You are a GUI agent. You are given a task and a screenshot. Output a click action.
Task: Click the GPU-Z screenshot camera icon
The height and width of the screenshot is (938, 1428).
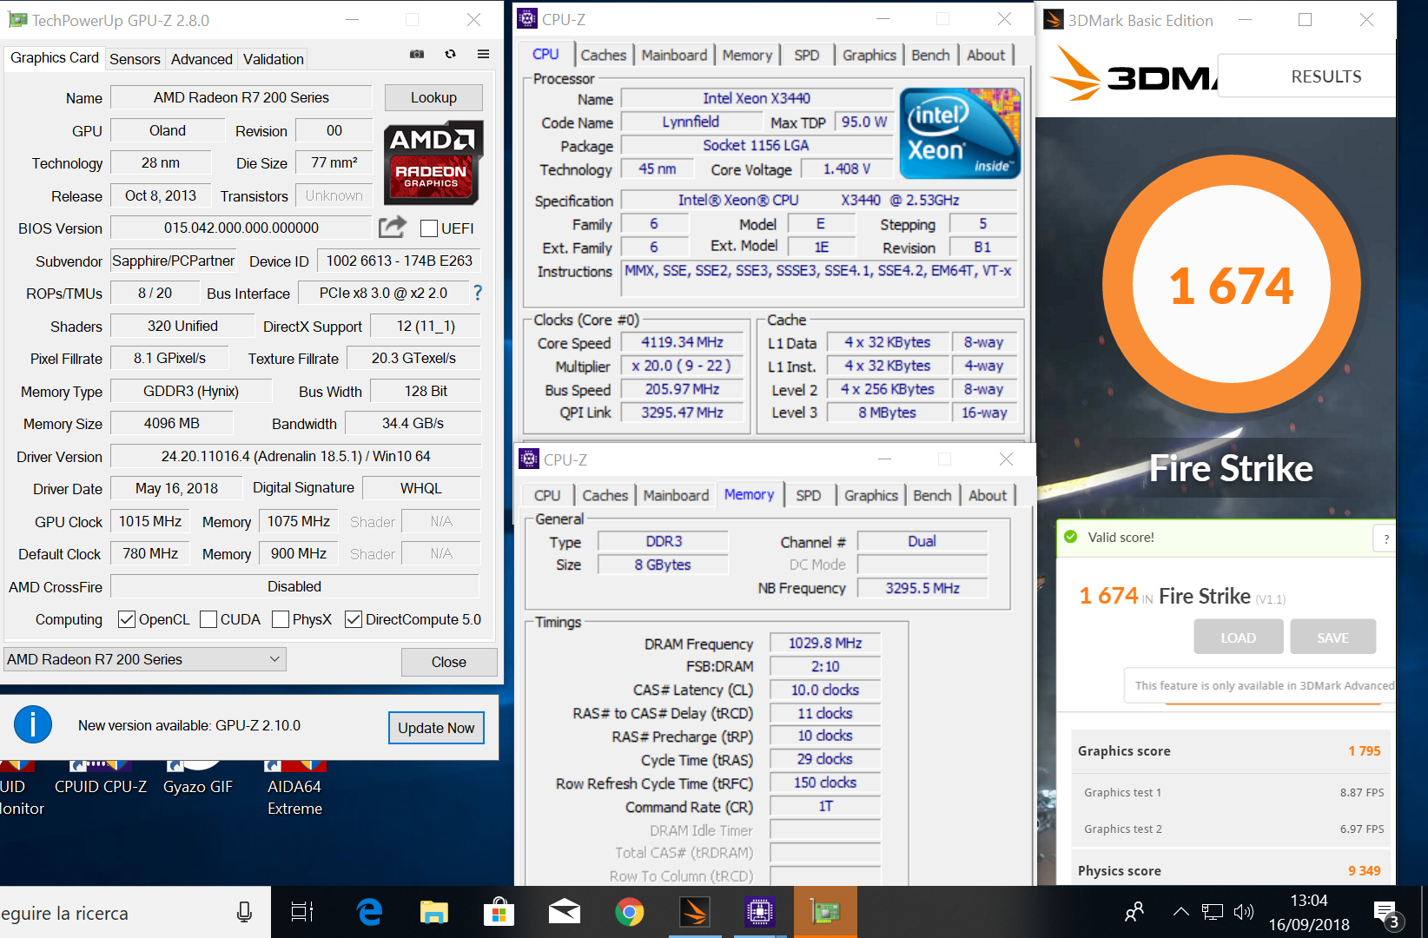(x=417, y=54)
